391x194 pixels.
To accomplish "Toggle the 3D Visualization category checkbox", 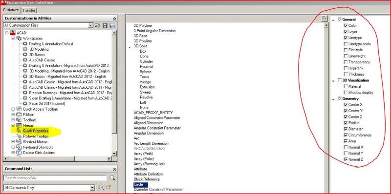I will [x=339, y=80].
